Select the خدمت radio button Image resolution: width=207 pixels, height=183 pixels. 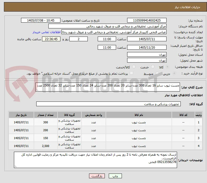[153, 67]
